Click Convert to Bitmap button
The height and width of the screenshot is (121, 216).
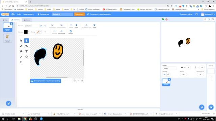point(46,81)
